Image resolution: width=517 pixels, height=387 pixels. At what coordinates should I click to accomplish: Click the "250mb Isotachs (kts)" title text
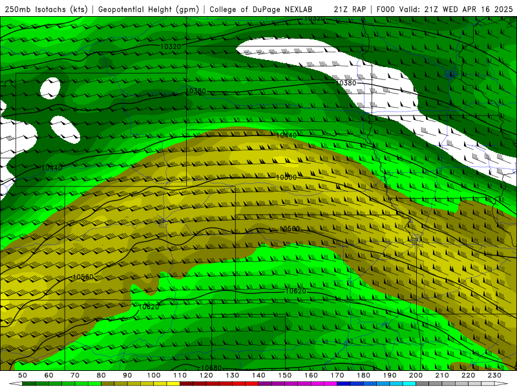point(46,9)
